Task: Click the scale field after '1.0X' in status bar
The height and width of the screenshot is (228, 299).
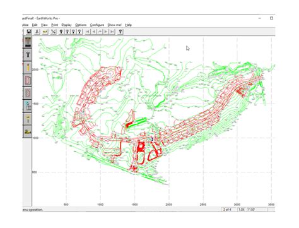Action: coord(257,210)
